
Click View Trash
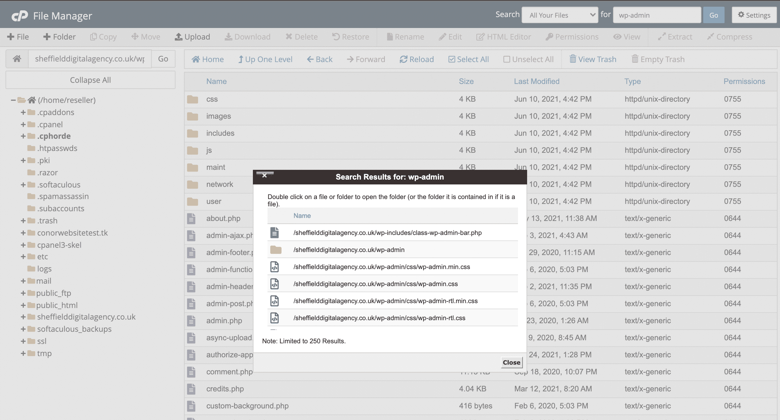(593, 59)
